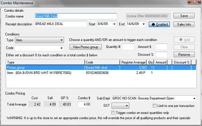202x126 pixels.
Task: Click the Qty column header
Action: click(x=150, y=63)
